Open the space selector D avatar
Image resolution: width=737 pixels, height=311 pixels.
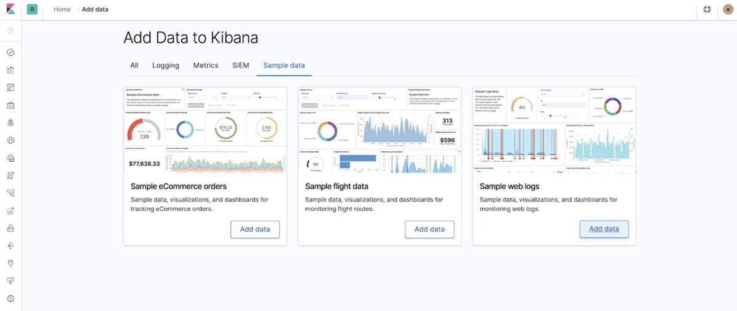click(x=32, y=9)
